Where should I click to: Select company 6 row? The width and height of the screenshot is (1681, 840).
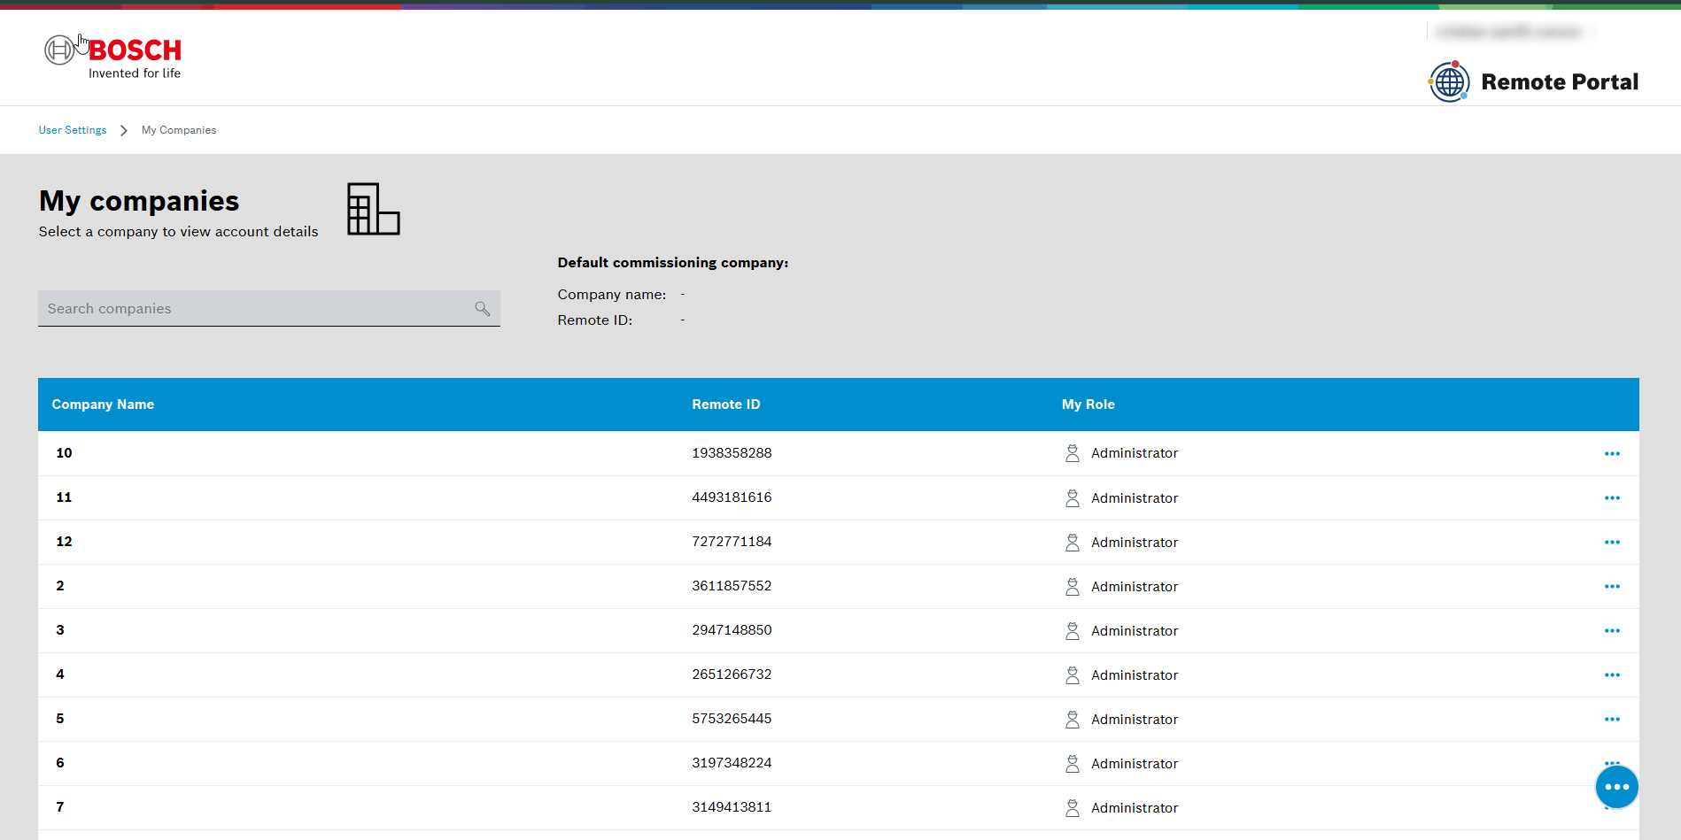838,763
